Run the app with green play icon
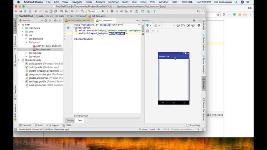 (x=103, y=11)
